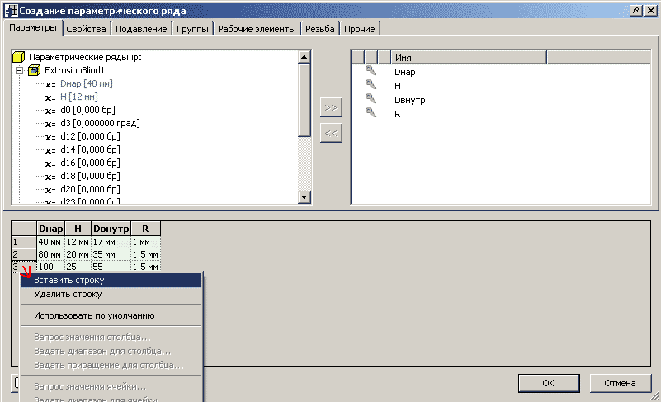Close the Создание параметрического ряда dialog
Viewport: 661px width, 402px height.
[650, 11]
